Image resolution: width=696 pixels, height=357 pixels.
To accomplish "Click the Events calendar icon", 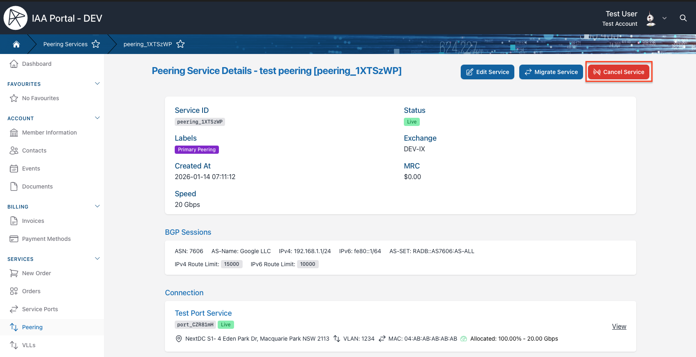I will [x=14, y=168].
